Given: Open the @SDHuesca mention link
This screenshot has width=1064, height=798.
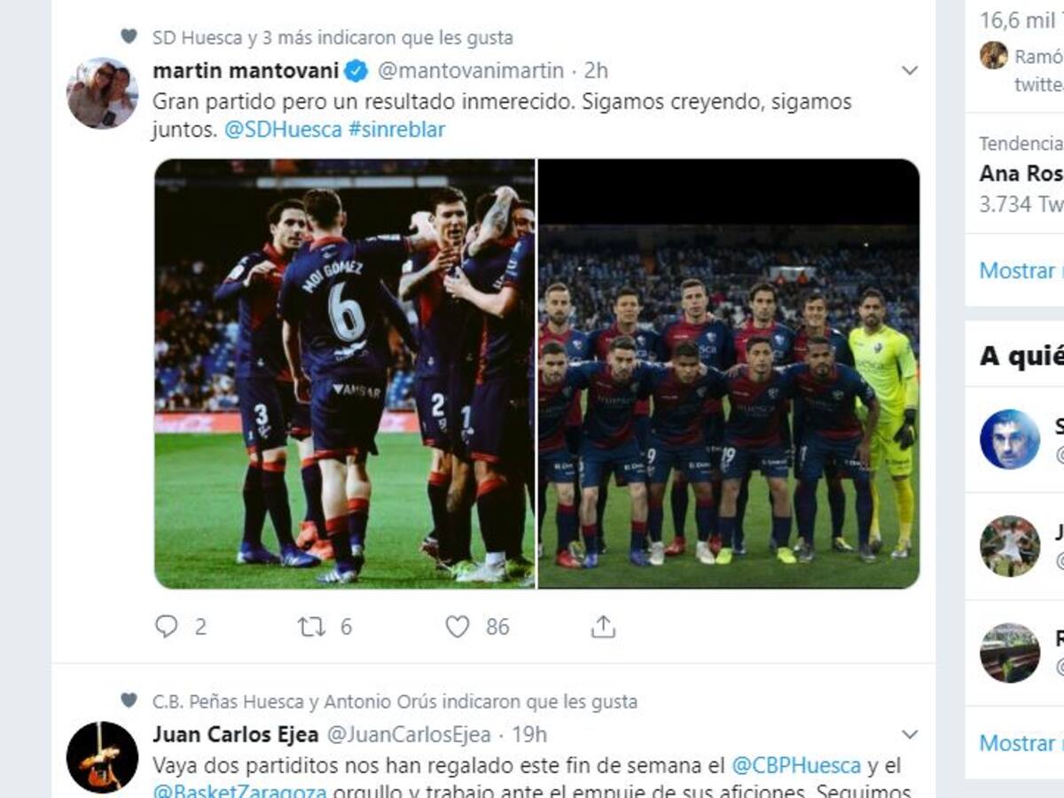Looking at the screenshot, I should [283, 129].
